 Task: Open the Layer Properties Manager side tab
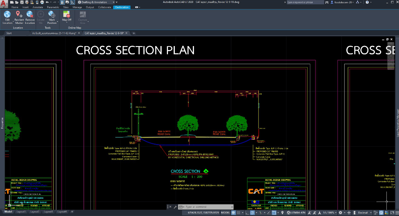[x=397, y=123]
